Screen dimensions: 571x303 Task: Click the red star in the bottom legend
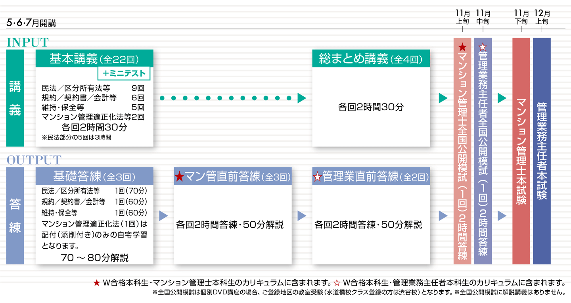pyautogui.click(x=96, y=283)
